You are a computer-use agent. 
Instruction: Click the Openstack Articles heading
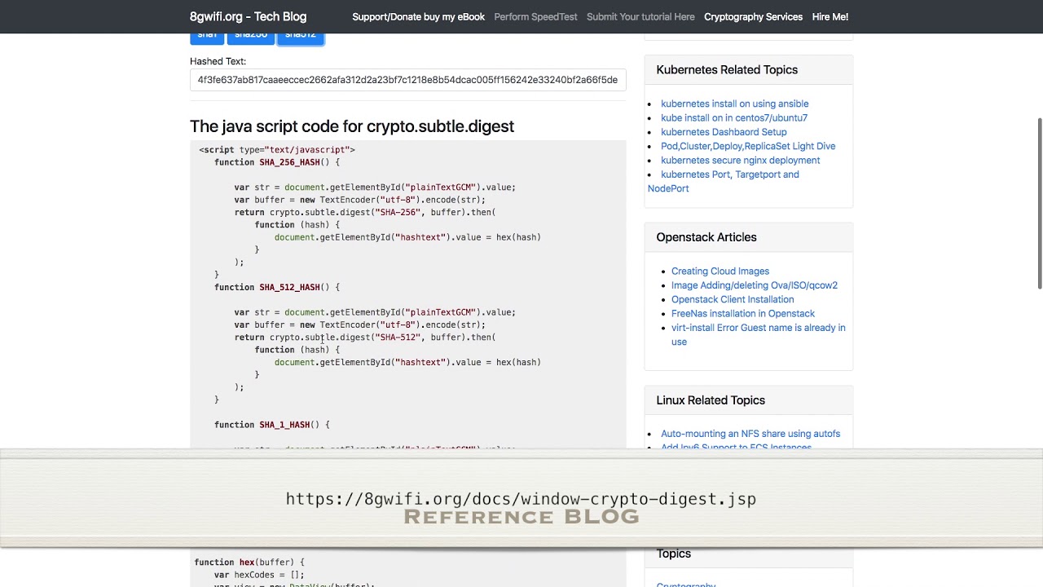pyautogui.click(x=706, y=237)
